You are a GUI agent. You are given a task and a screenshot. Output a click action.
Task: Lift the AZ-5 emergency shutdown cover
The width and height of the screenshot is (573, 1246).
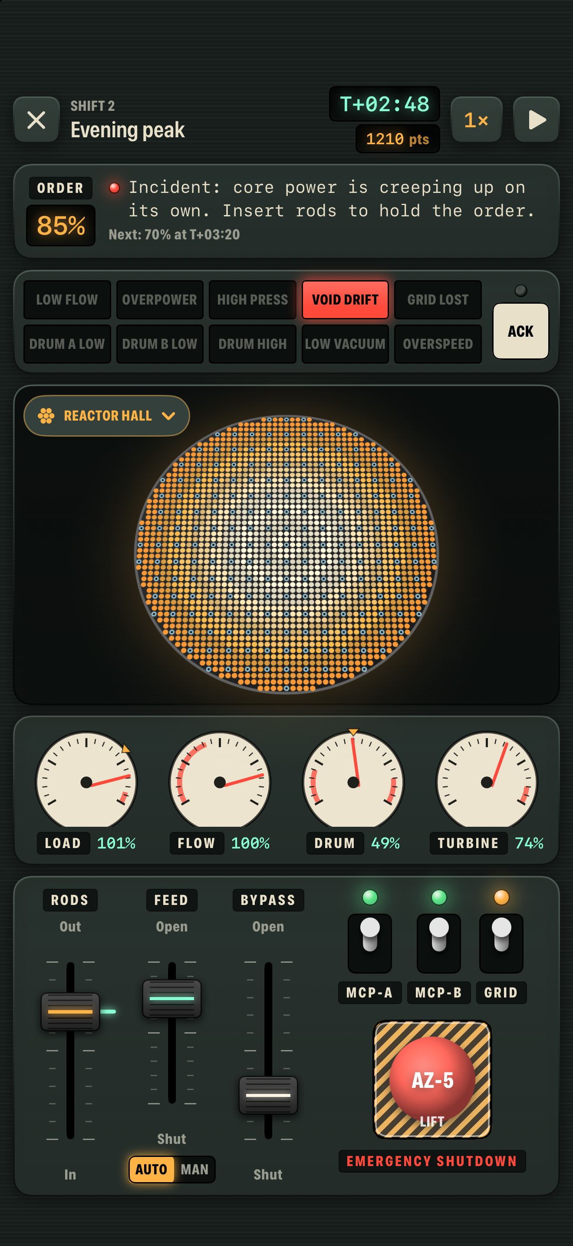[x=432, y=1079]
